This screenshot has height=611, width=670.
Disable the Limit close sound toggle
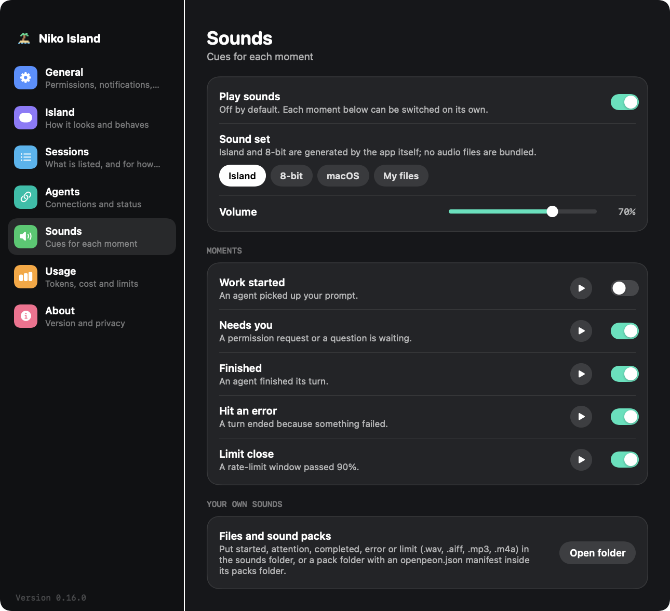pos(624,460)
